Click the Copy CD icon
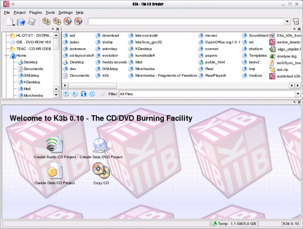The width and height of the screenshot is (303, 229). pos(101,170)
